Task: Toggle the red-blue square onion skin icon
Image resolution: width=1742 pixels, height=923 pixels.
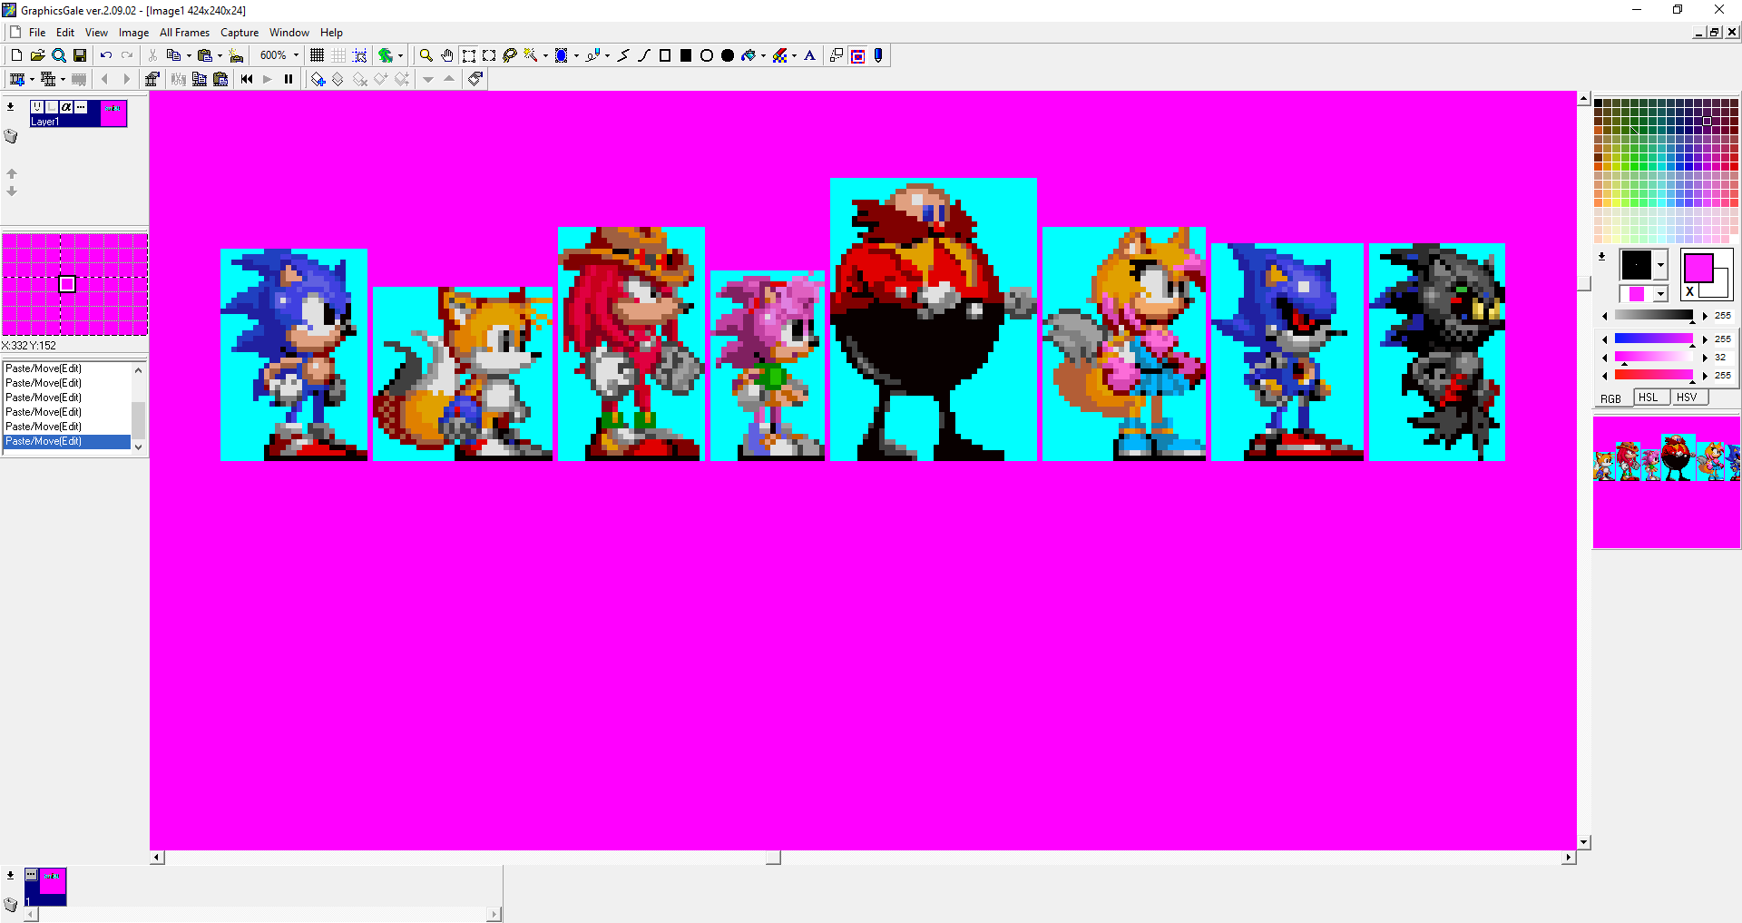Action: pyautogui.click(x=857, y=55)
